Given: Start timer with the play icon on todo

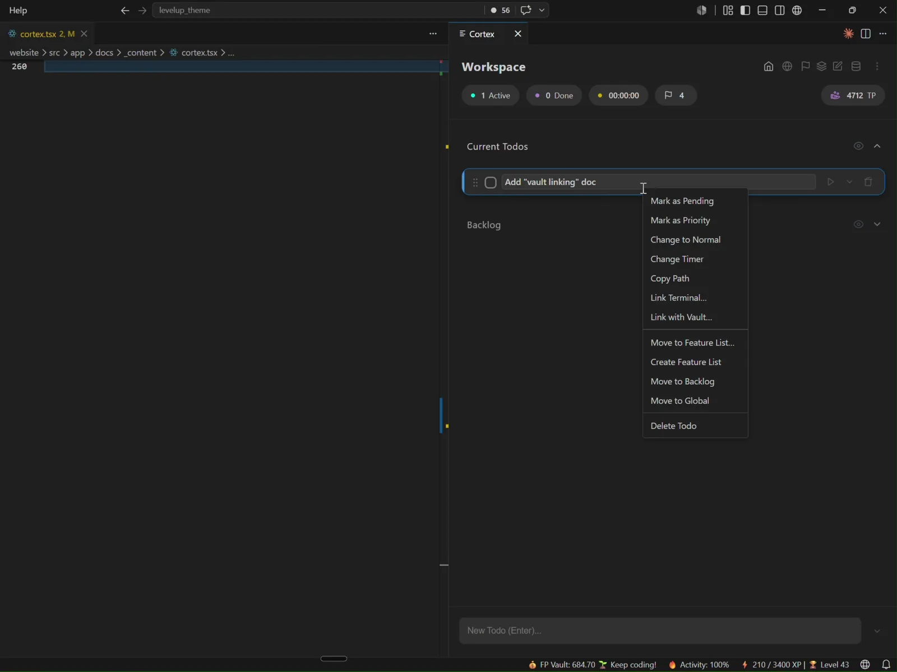Looking at the screenshot, I should 831,182.
